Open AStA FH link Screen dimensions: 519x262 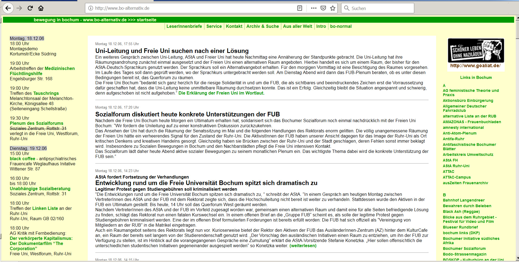[450, 160]
